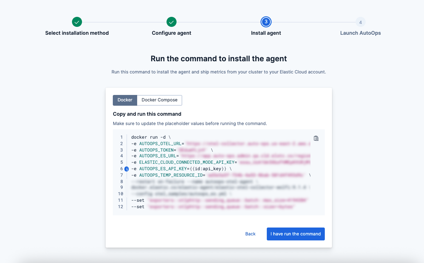Click the blue info icon on line 6
Screen dimensions: 424x263
point(126,169)
